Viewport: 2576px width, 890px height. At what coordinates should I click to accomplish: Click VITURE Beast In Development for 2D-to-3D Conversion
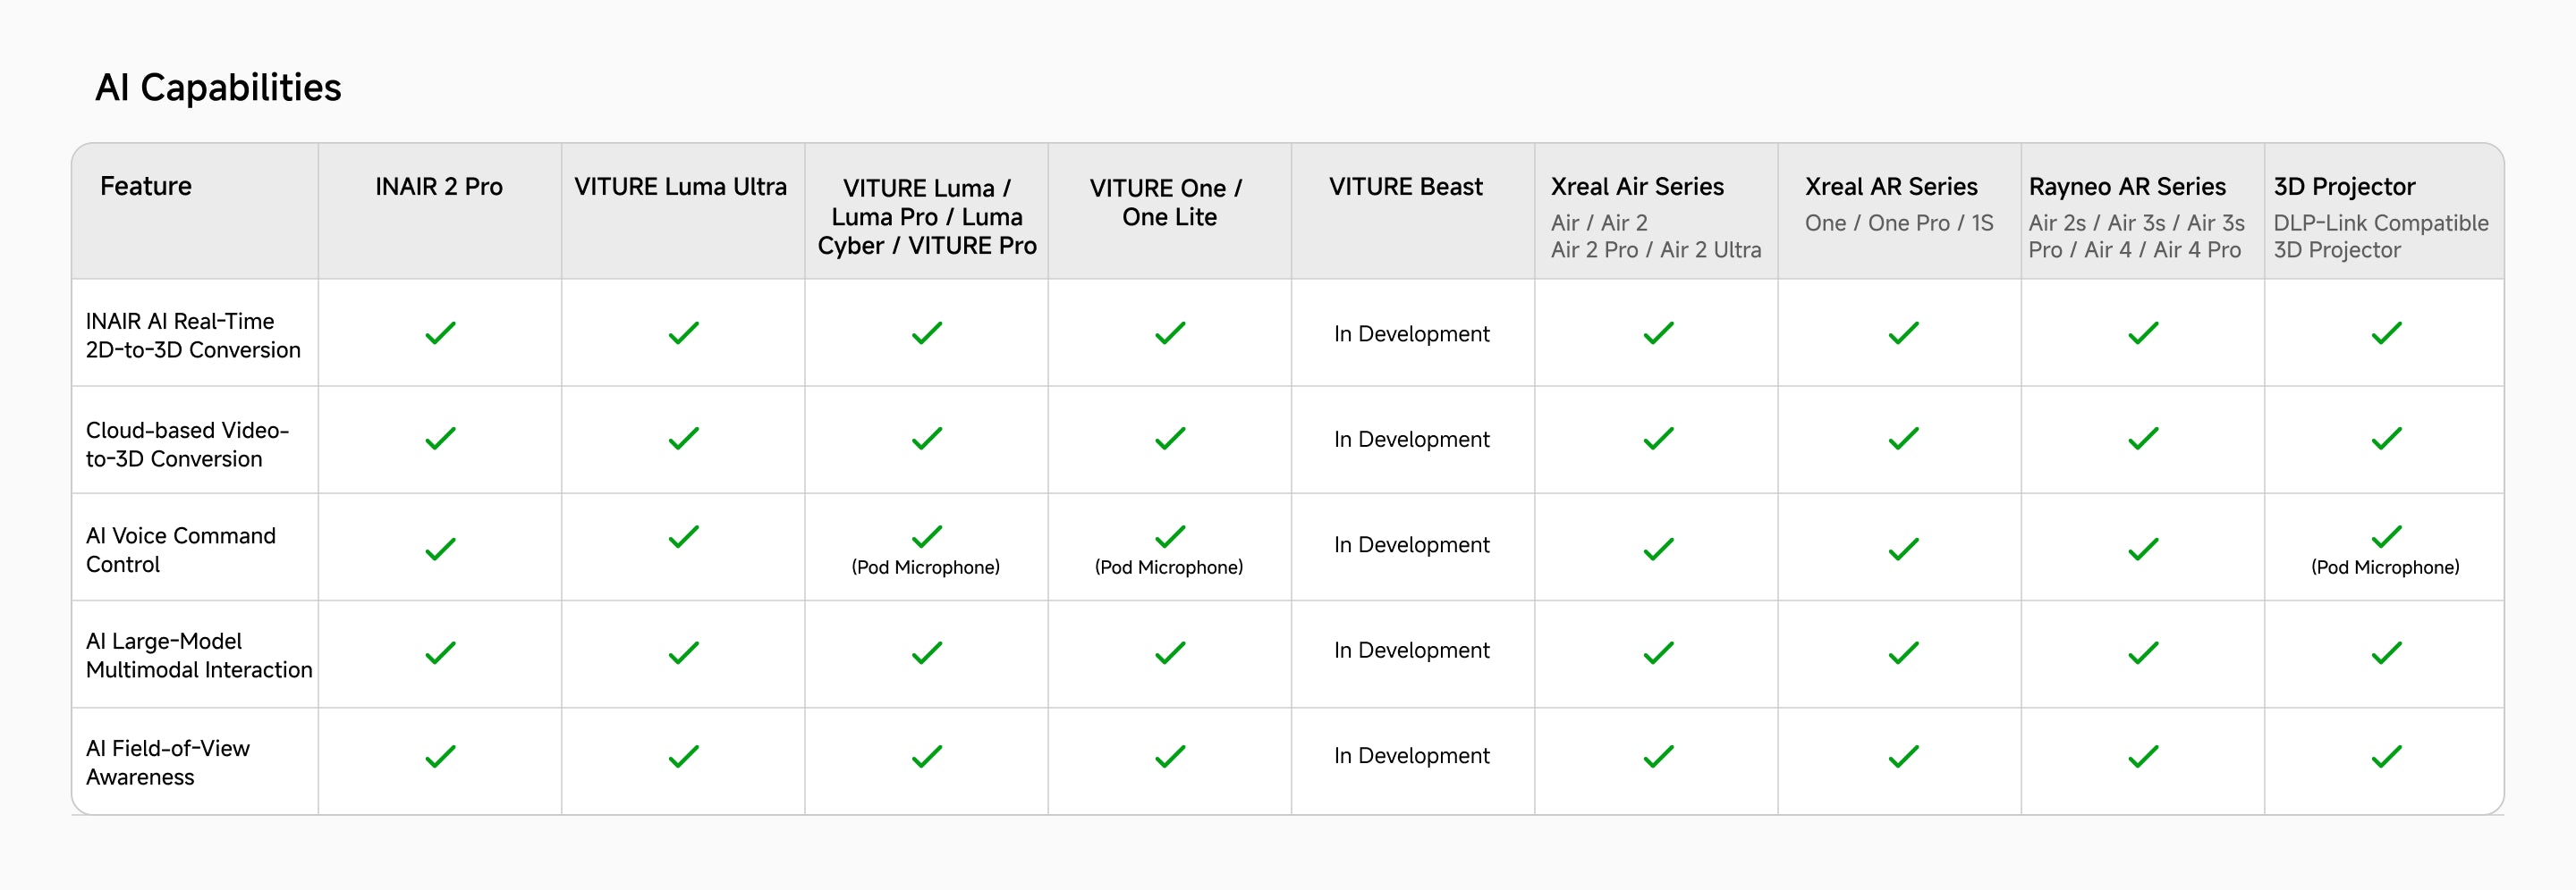(1411, 333)
